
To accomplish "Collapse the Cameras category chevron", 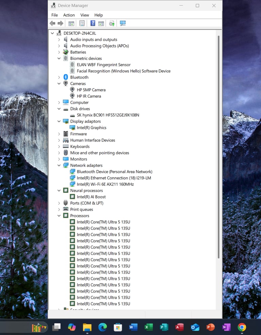I will [x=59, y=83].
